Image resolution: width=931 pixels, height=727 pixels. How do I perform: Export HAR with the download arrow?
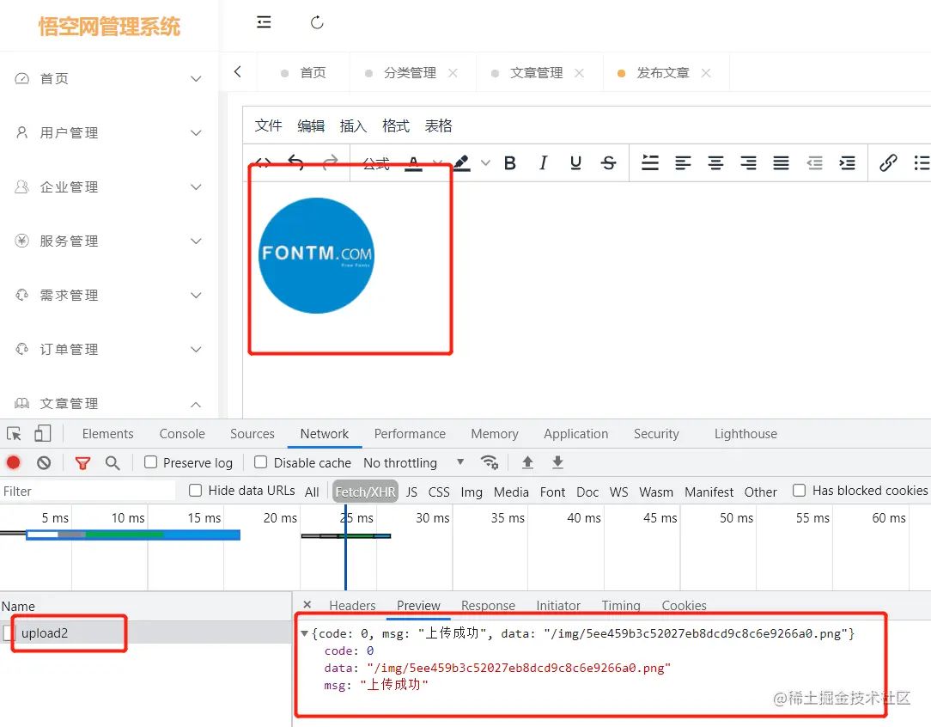(557, 462)
